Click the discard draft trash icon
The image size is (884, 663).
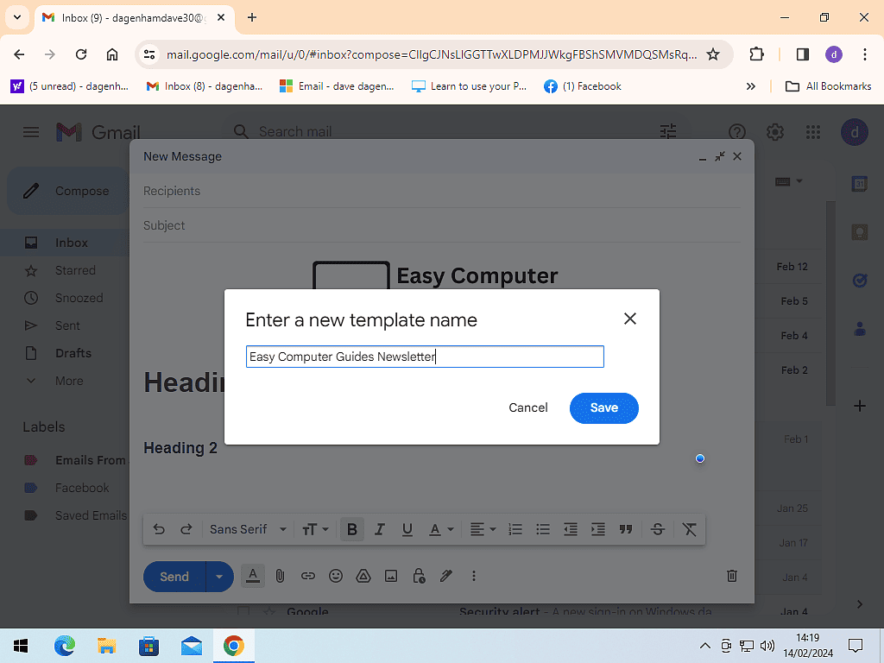(x=731, y=576)
